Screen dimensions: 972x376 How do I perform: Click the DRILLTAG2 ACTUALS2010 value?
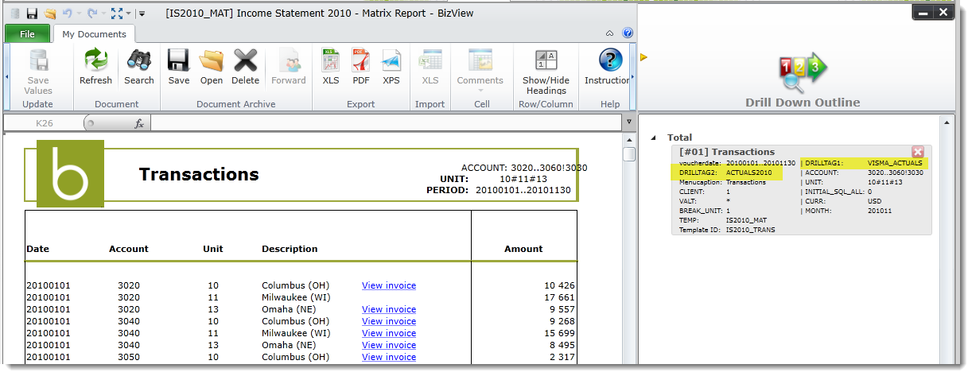tap(750, 172)
